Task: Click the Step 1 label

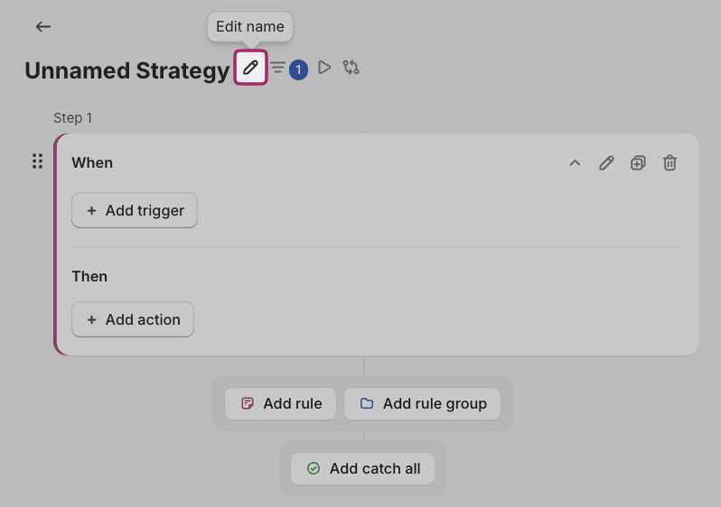Action: [x=72, y=118]
